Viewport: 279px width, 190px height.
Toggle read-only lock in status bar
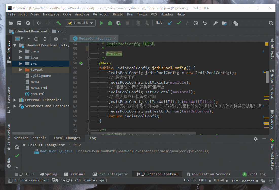tap(263, 181)
